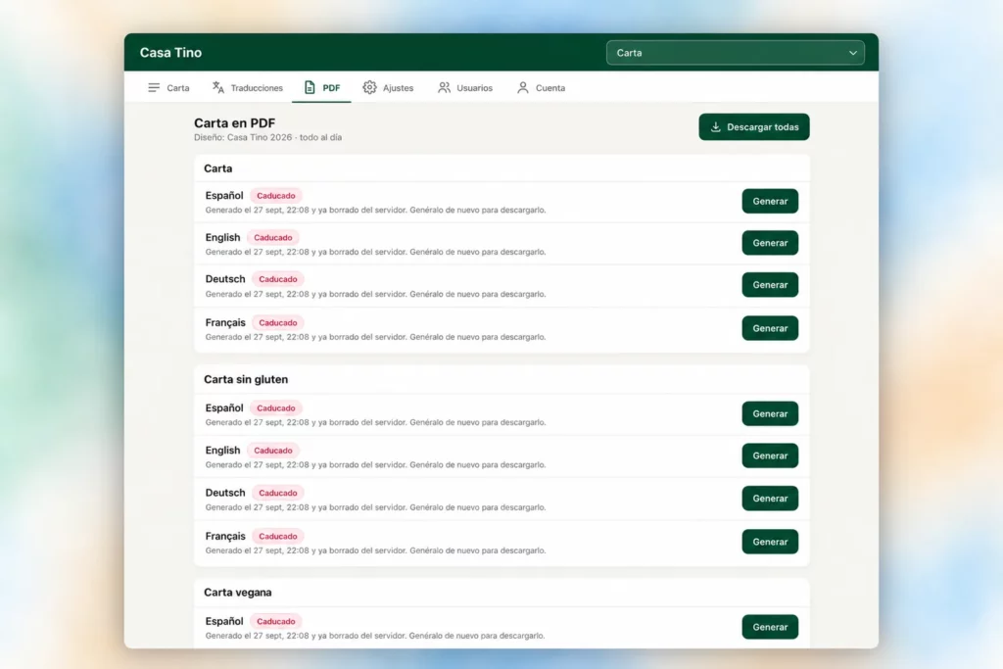Click the Traducciones translate icon
Viewport: 1003px width, 669px height.
(x=218, y=87)
